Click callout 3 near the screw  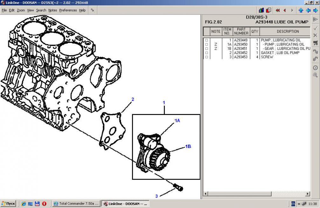(x=157, y=196)
